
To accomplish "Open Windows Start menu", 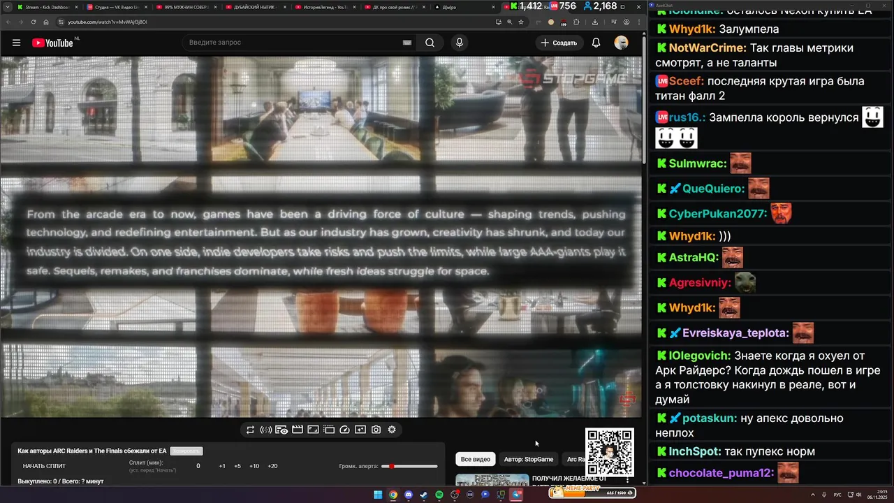I will coord(378,495).
